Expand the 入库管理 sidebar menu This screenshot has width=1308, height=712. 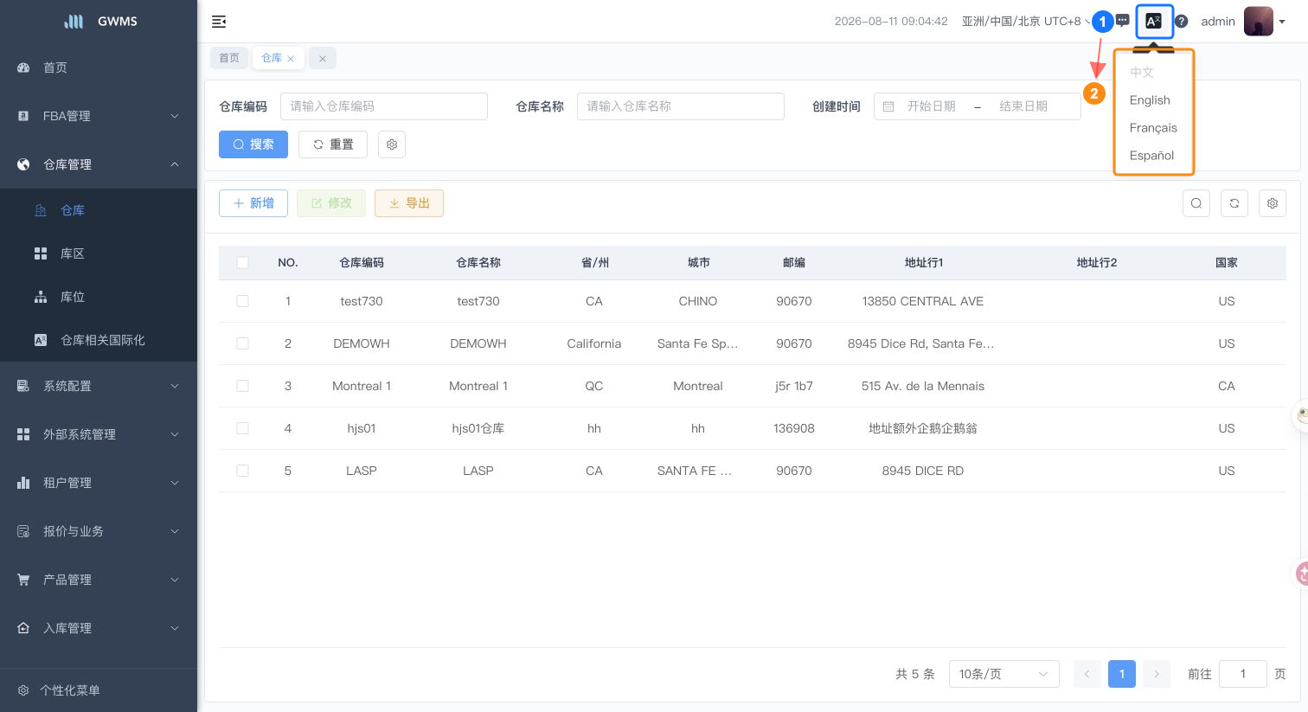(x=99, y=628)
